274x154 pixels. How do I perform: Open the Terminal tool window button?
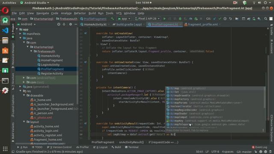[x=131, y=147]
